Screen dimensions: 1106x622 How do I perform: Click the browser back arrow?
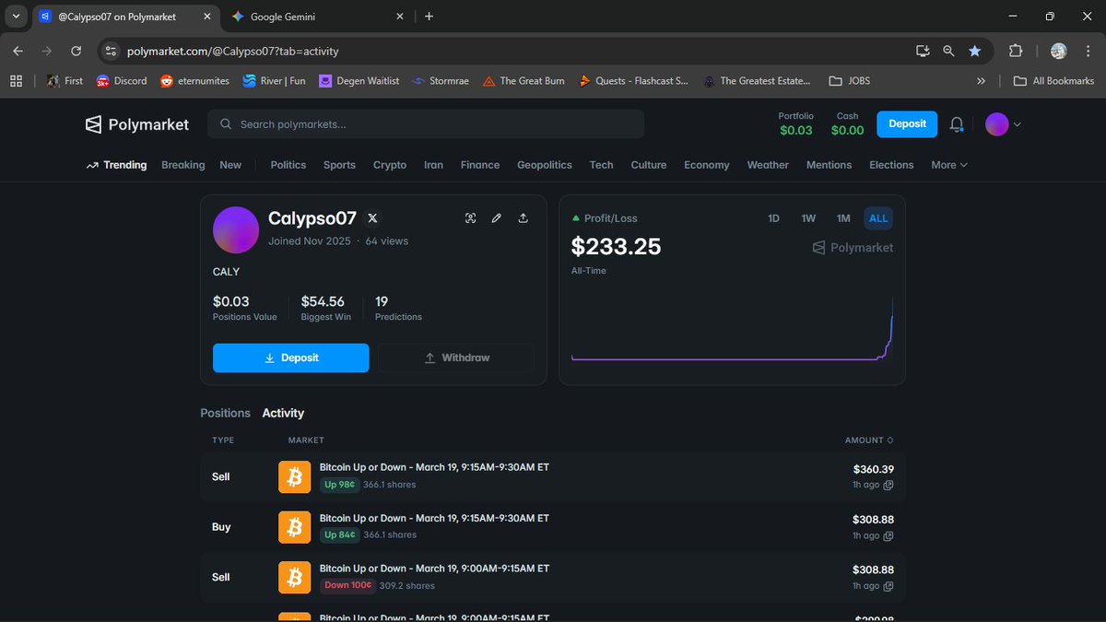(x=18, y=51)
